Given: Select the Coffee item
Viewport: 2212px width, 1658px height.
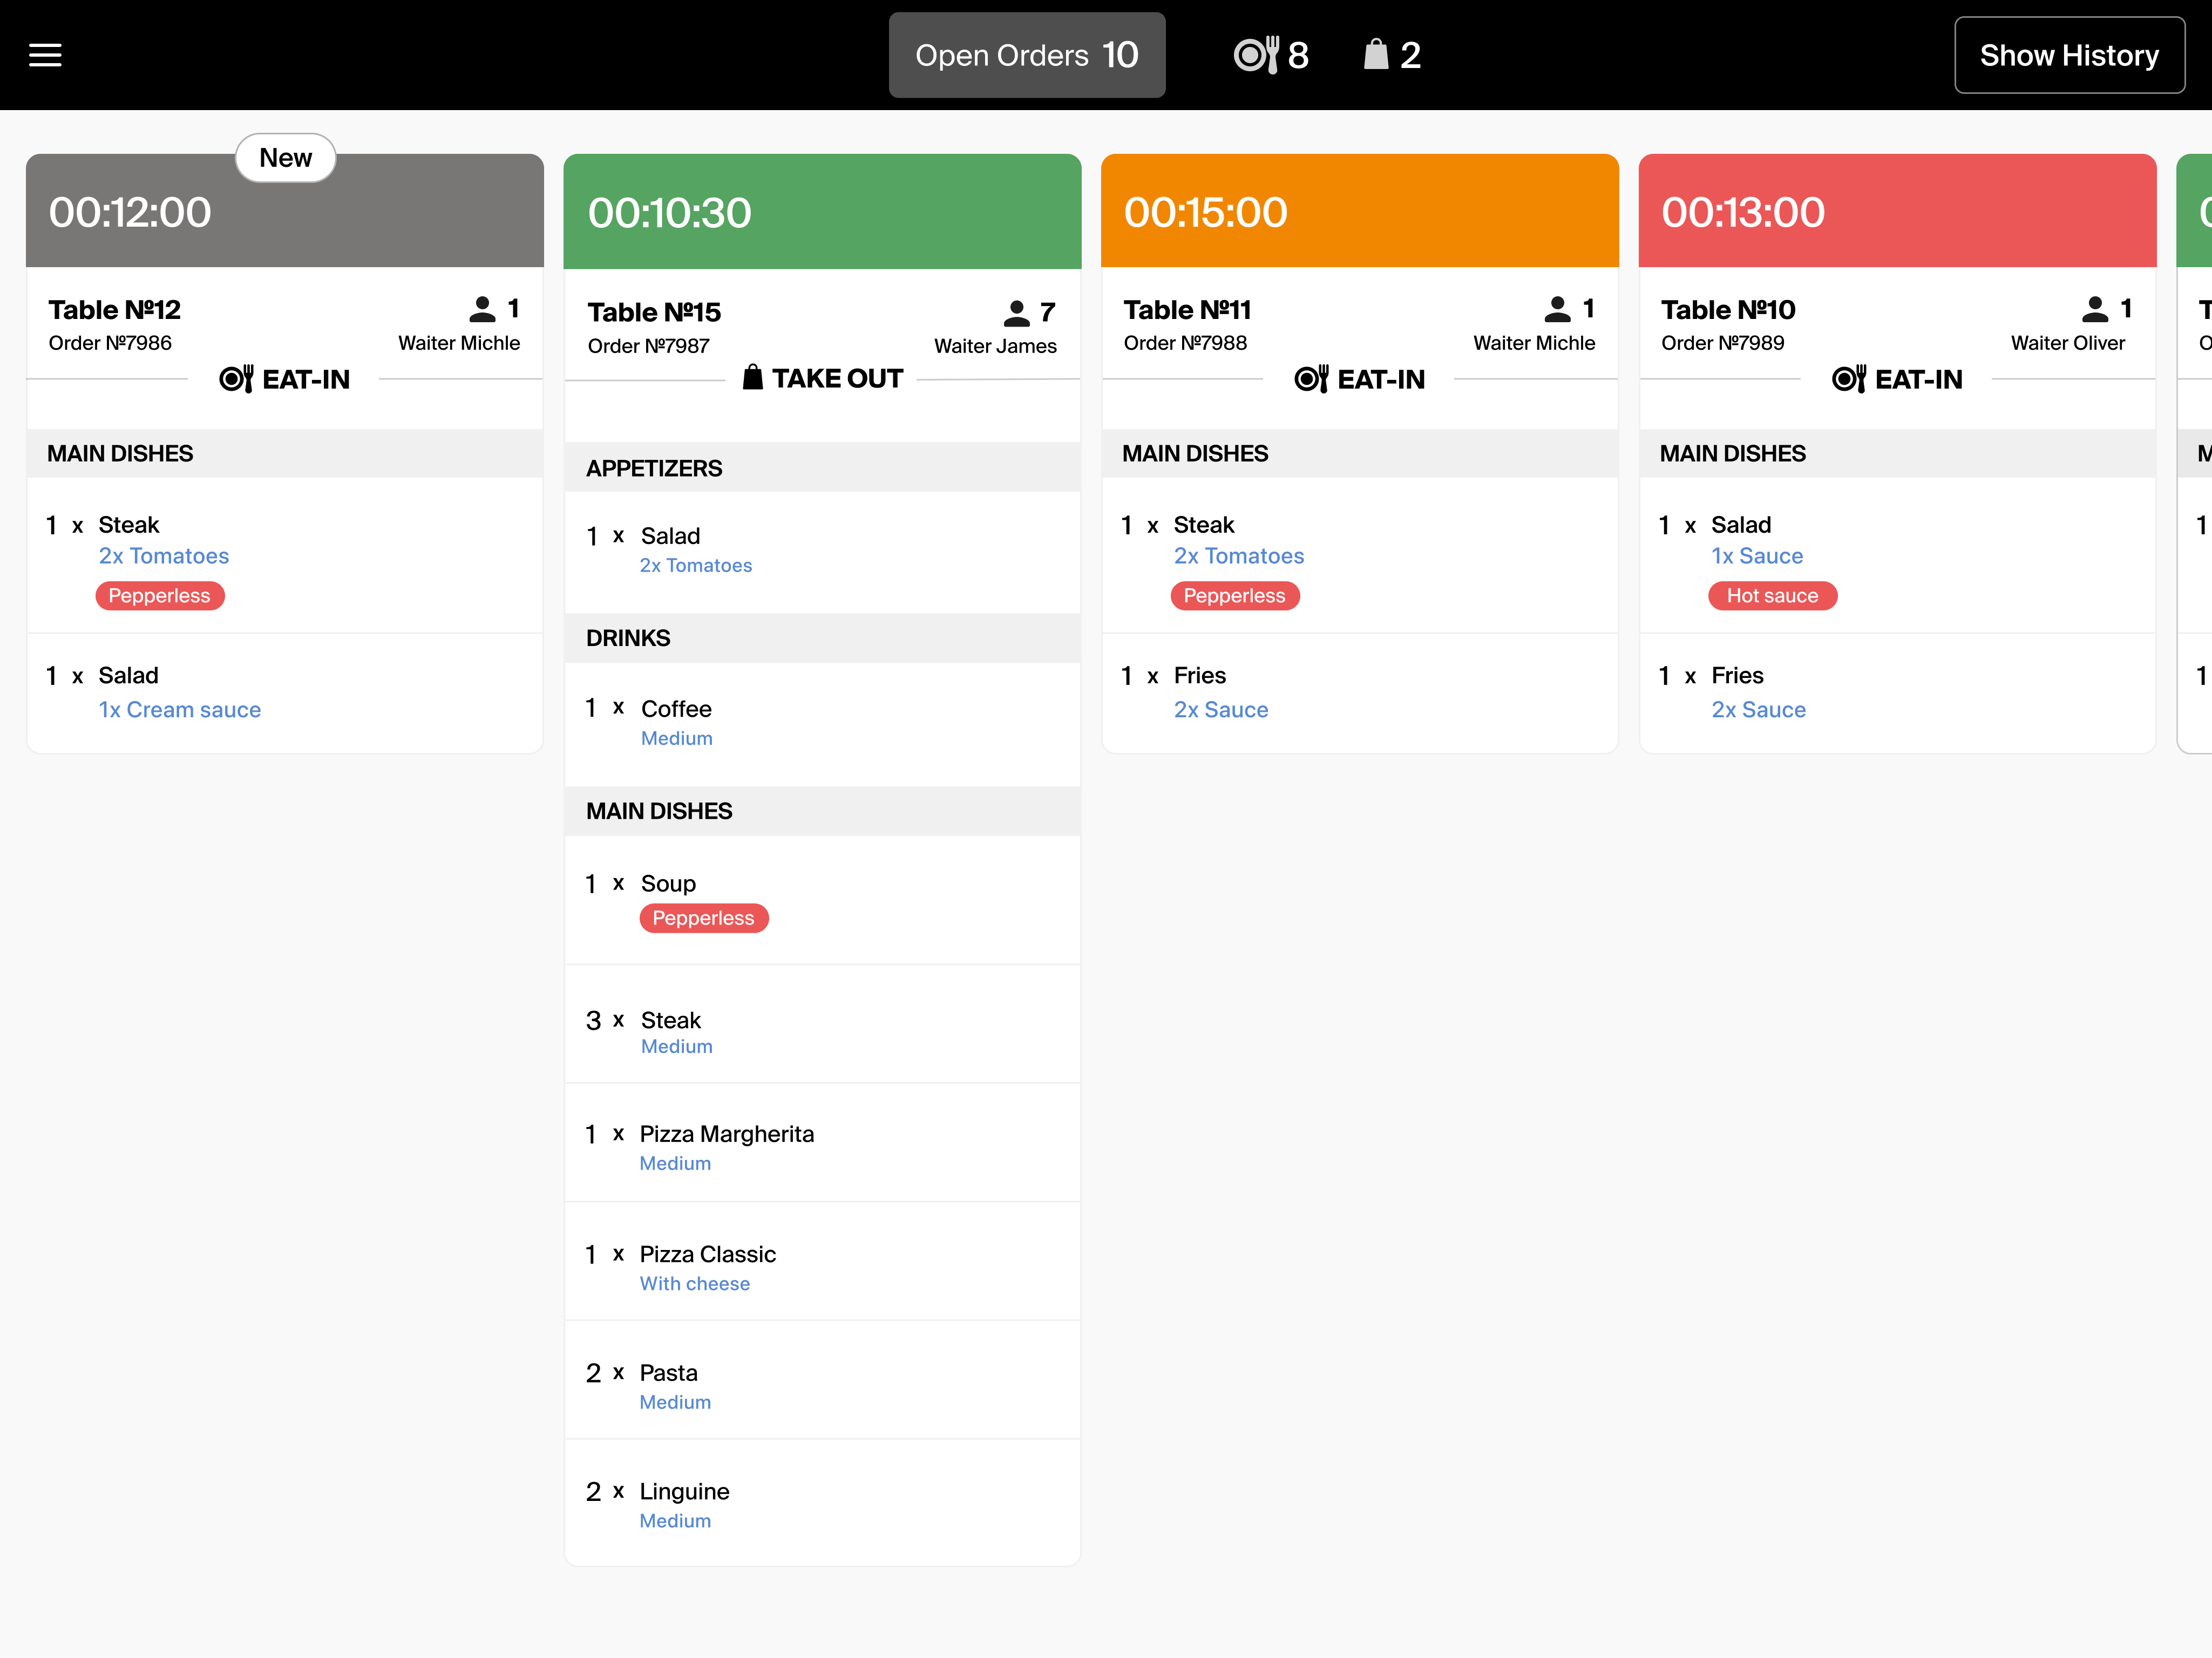Looking at the screenshot, I should click(822, 723).
